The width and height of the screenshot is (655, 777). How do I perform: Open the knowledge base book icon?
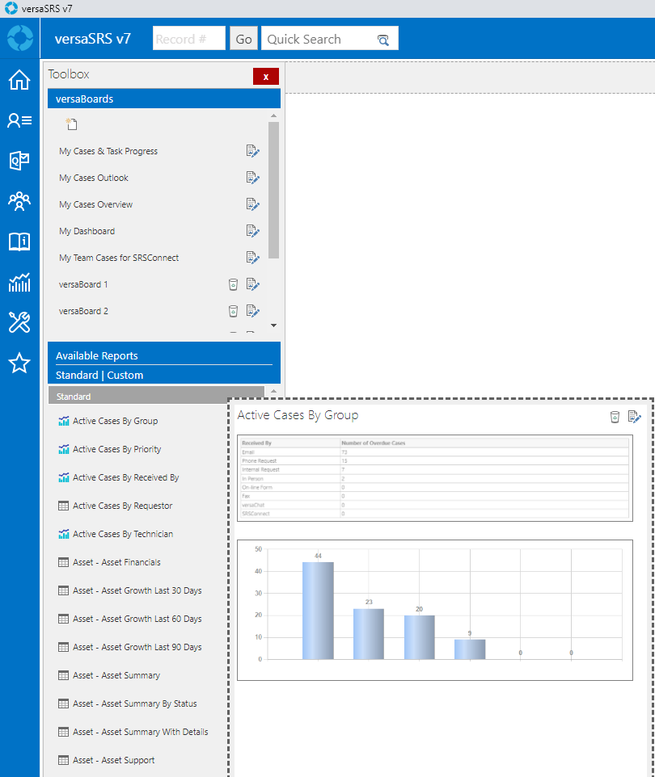tap(19, 241)
